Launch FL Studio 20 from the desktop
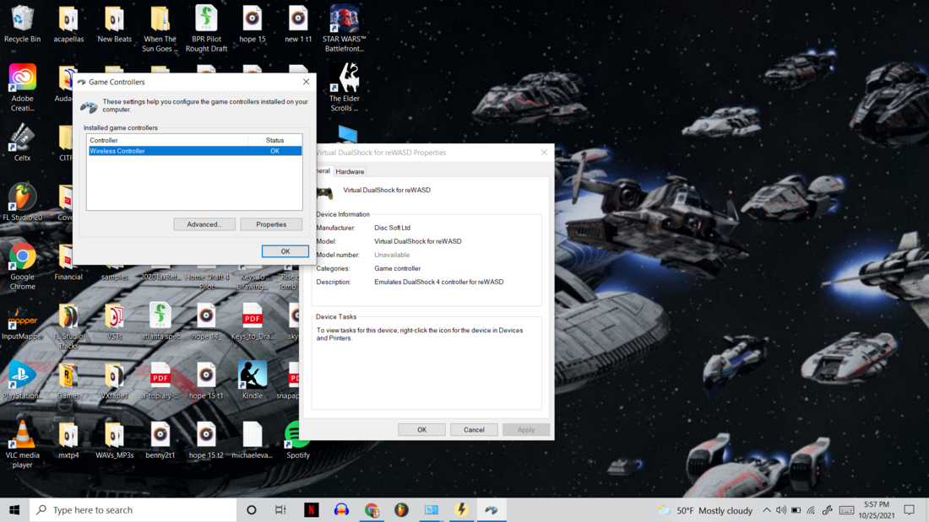 (23, 202)
